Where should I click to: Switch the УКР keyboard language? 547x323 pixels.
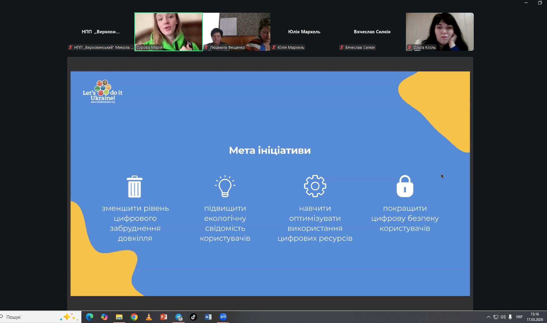[x=519, y=317]
